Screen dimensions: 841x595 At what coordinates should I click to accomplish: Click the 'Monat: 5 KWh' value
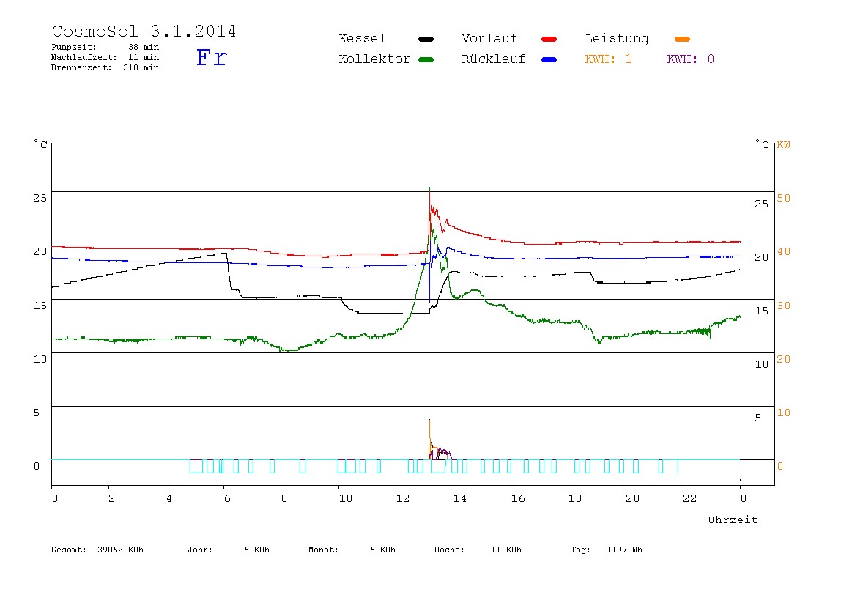352,550
